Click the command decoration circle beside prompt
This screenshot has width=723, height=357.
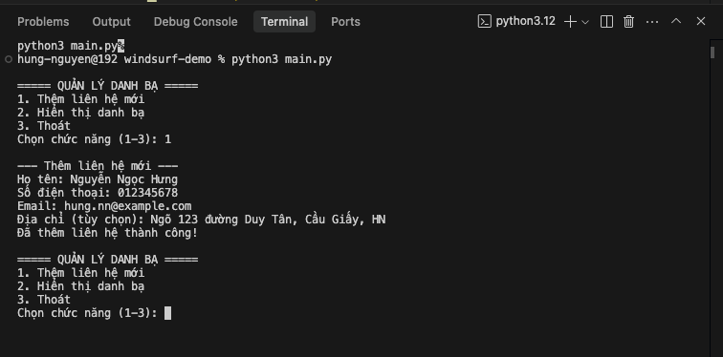[9, 59]
